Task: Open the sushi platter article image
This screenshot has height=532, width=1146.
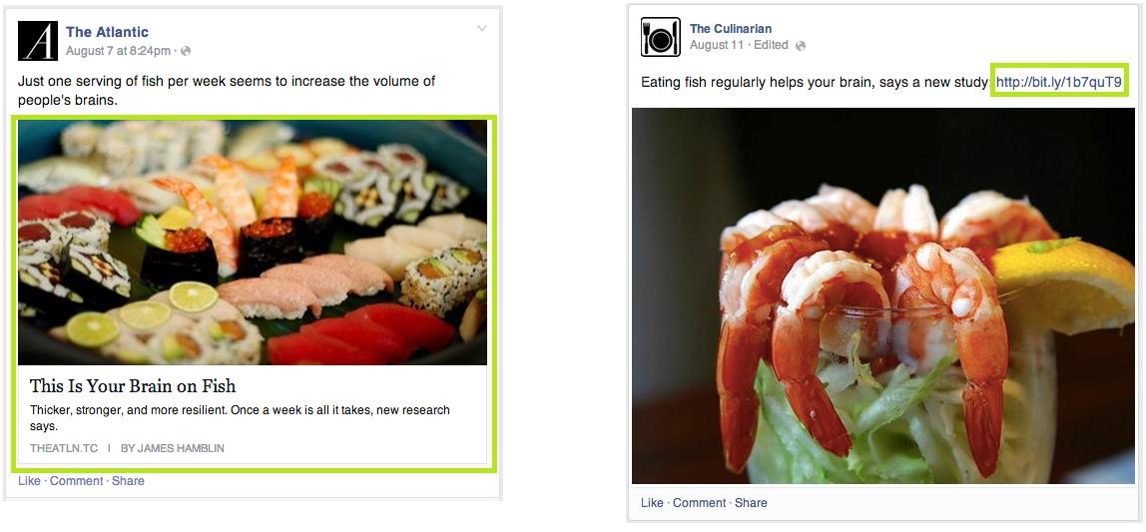Action: click(253, 243)
